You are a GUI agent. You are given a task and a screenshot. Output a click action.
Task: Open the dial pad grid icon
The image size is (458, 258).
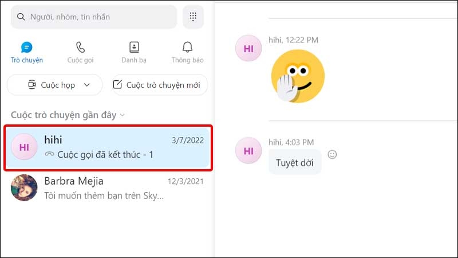193,17
